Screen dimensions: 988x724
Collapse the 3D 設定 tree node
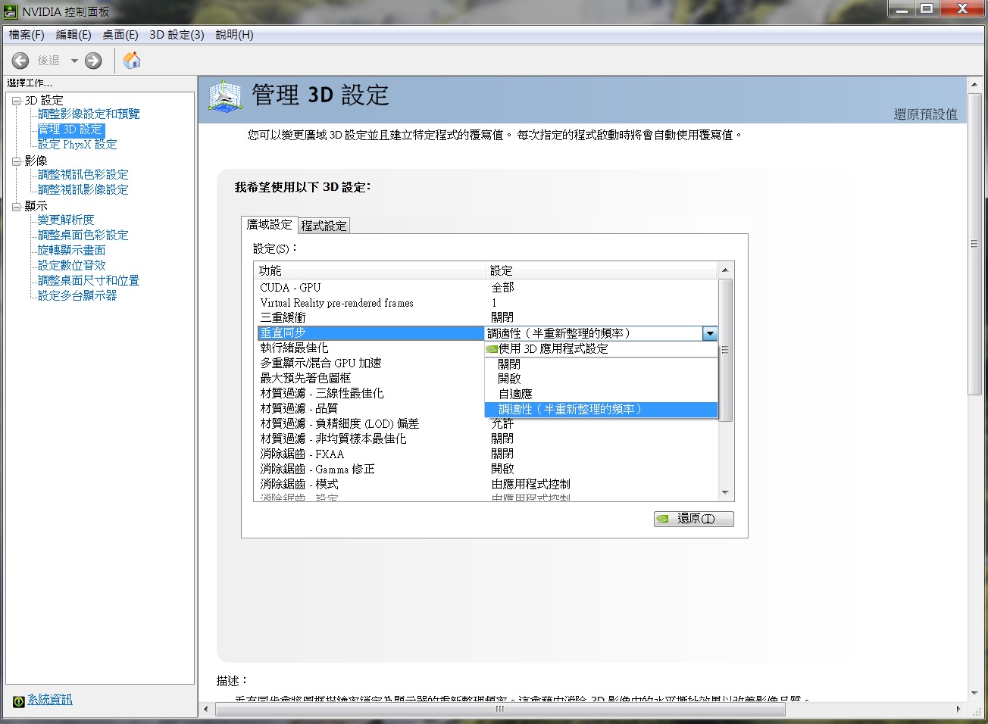[x=16, y=101]
